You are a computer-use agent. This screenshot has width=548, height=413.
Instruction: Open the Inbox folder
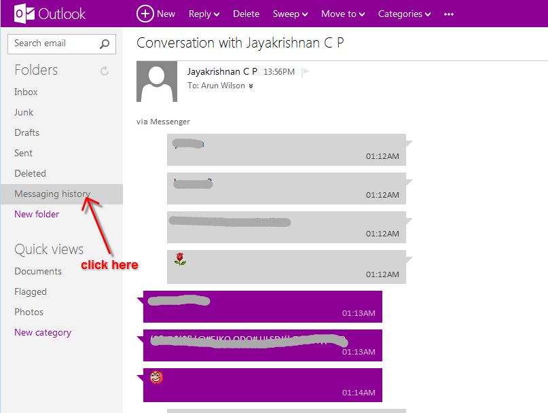(26, 92)
